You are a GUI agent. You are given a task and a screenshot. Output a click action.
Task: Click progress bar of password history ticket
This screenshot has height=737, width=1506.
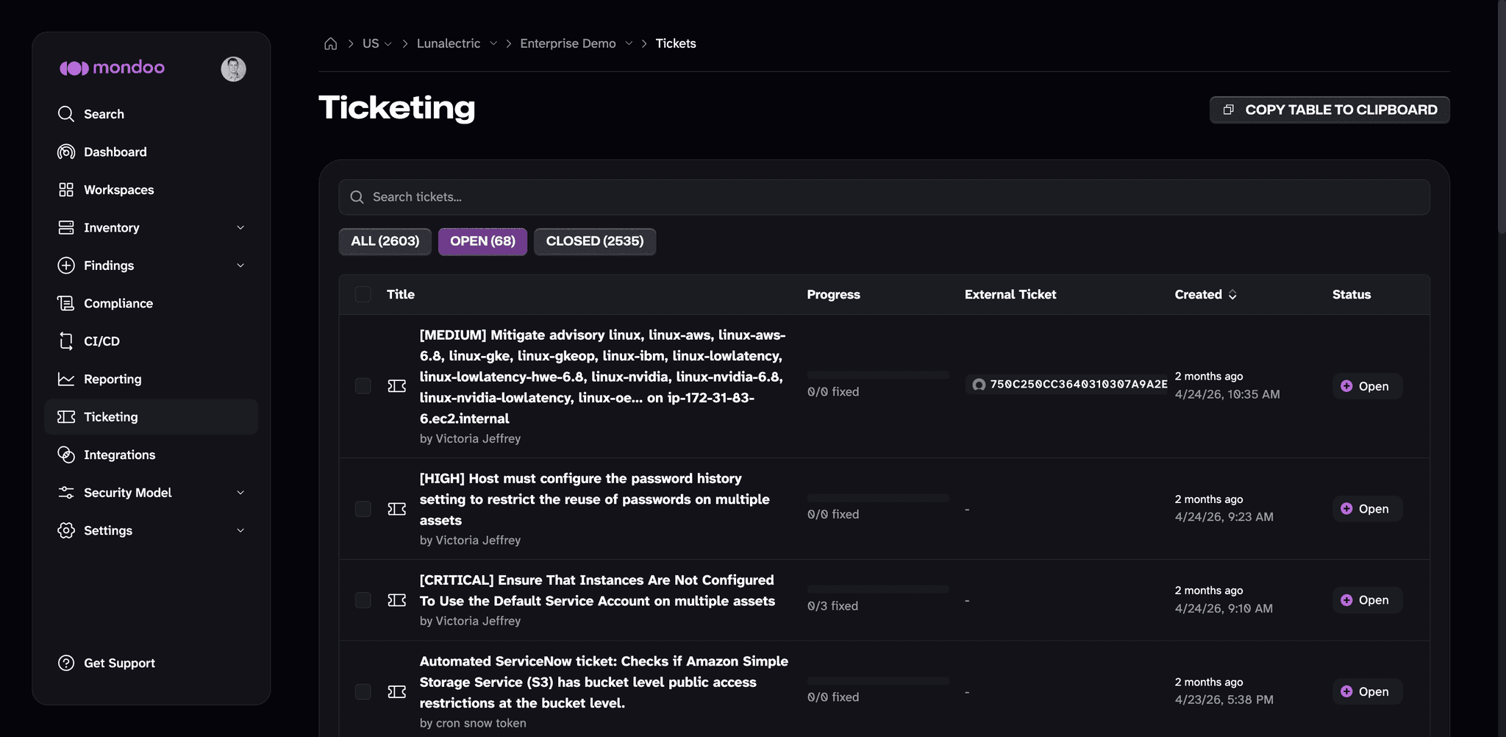point(877,498)
